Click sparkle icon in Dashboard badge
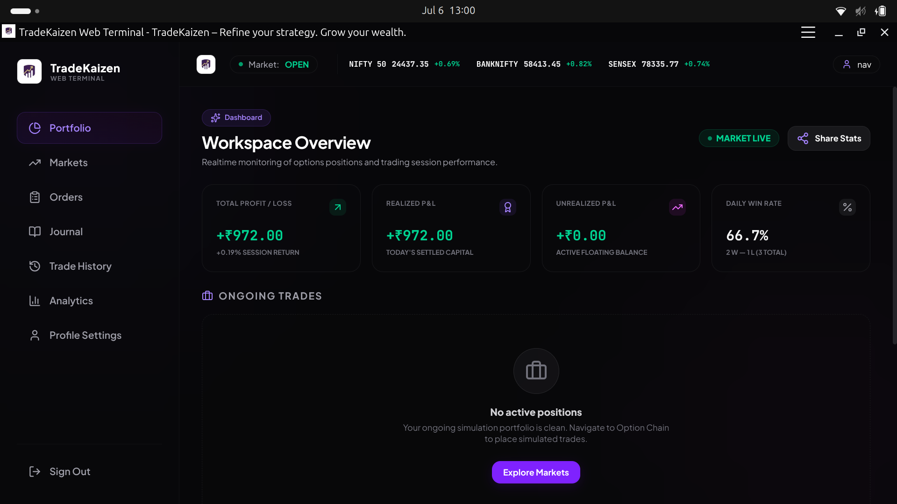The height and width of the screenshot is (504, 897). 215,118
